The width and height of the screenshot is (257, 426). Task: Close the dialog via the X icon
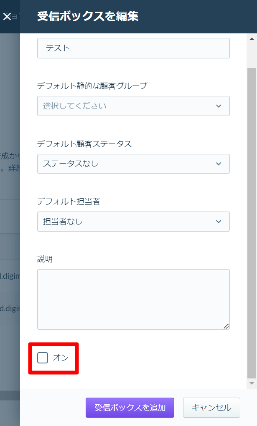pos(7,17)
